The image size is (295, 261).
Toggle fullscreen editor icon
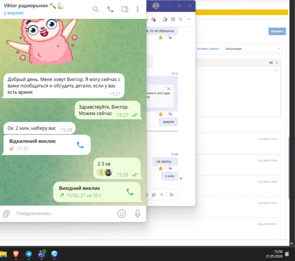[x=277, y=63]
